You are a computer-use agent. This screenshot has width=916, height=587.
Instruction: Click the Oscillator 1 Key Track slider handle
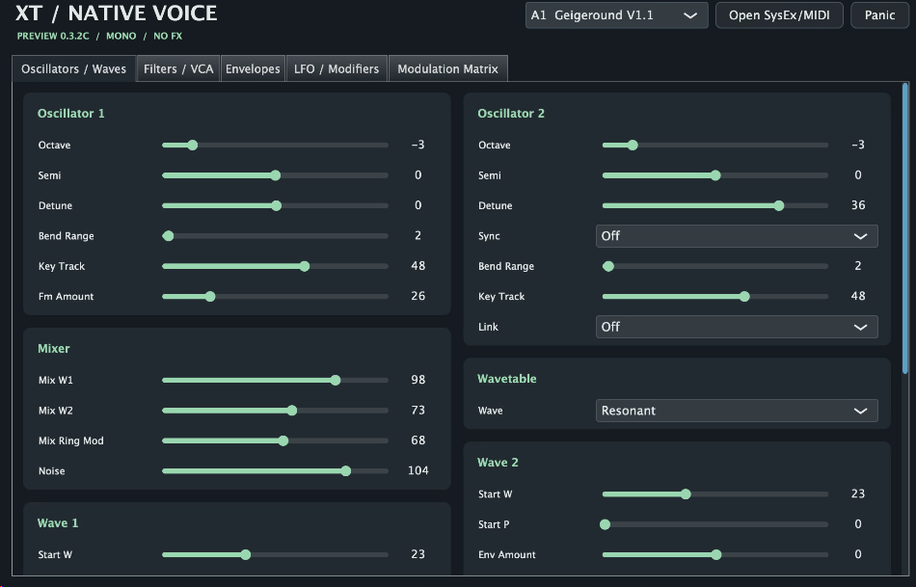(305, 266)
